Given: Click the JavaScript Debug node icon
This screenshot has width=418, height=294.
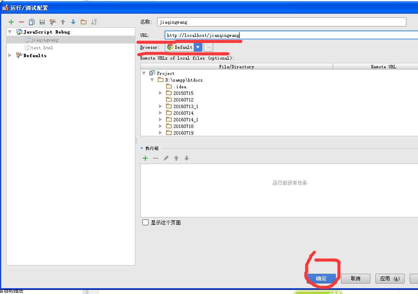Looking at the screenshot, I should [x=19, y=32].
